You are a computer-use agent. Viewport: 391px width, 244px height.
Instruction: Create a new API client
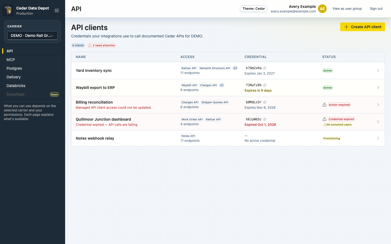point(362,27)
